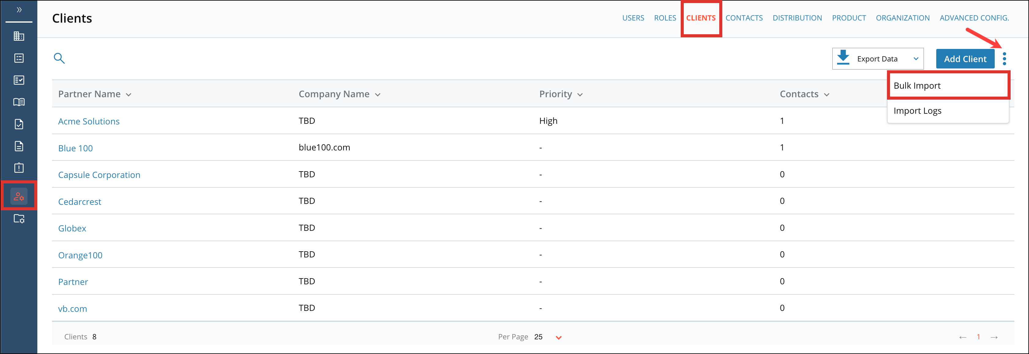Screen dimensions: 1029x354
Task: Open the document page icon in sidebar
Action: coord(19,146)
